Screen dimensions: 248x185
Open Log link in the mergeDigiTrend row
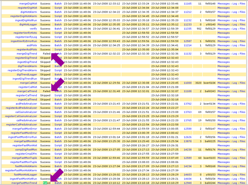coord(235,54)
